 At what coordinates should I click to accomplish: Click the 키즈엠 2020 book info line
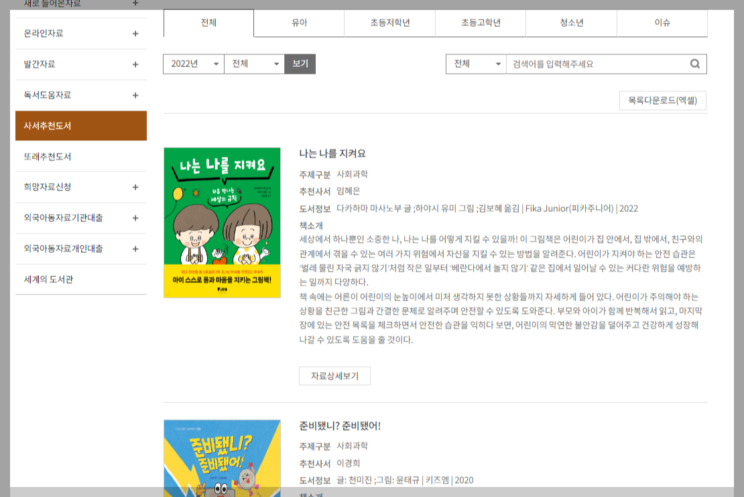(405, 480)
